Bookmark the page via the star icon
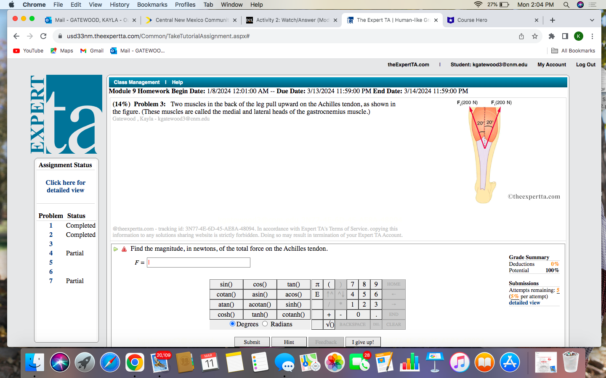 [535, 37]
